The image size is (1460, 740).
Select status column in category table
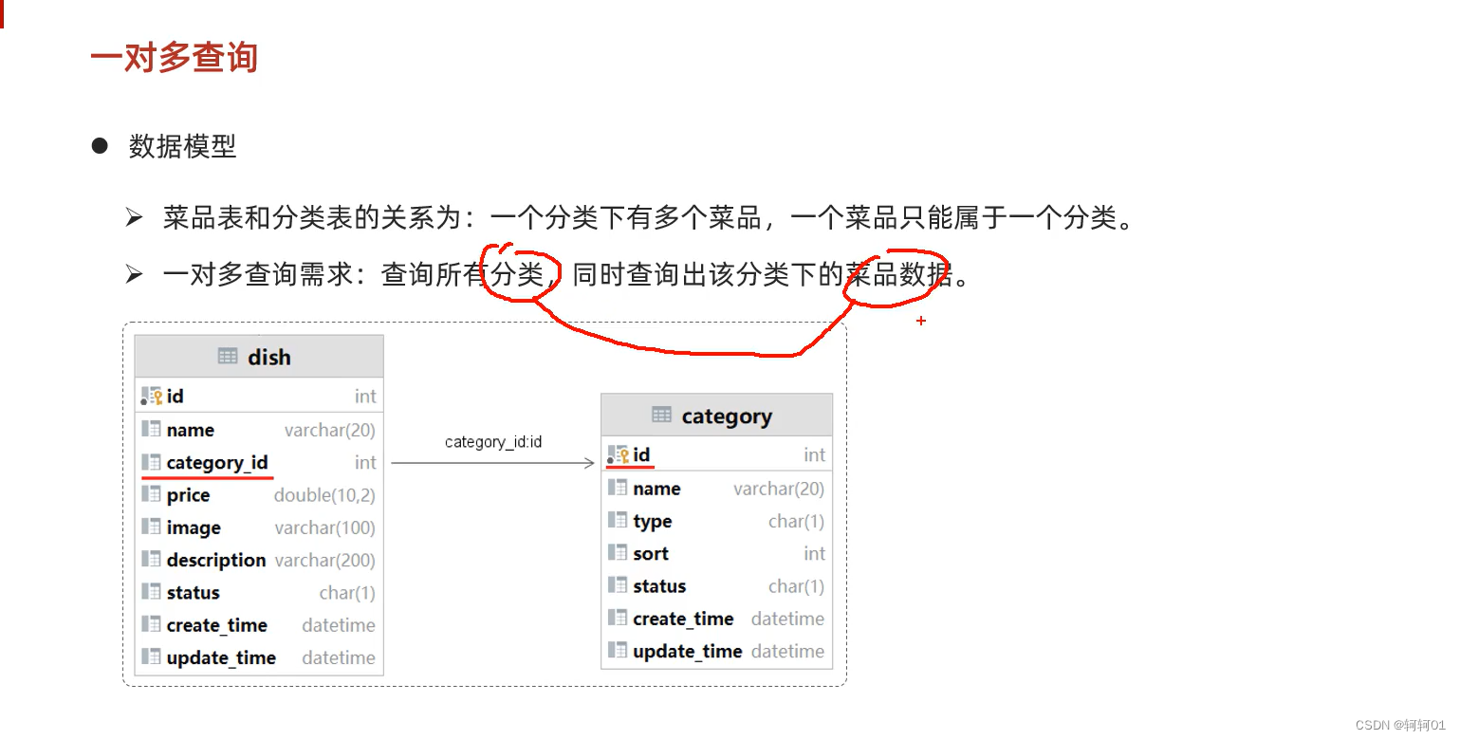click(x=659, y=586)
